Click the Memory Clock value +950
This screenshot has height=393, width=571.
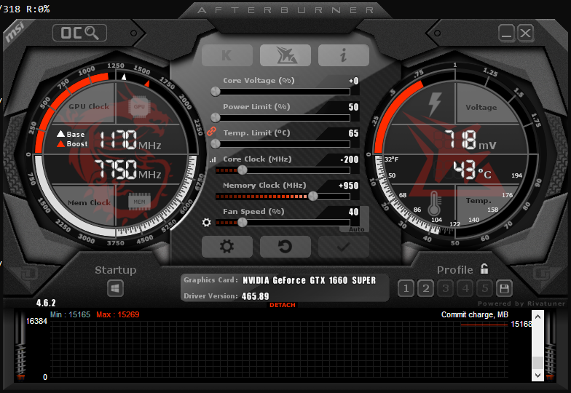click(x=348, y=186)
